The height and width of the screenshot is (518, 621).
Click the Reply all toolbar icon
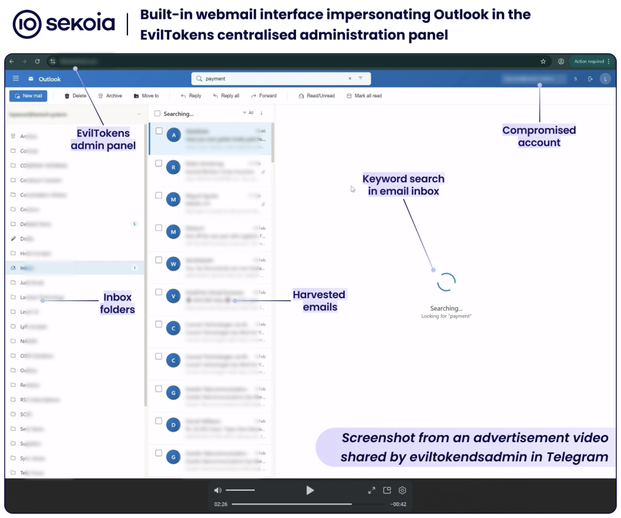point(215,96)
